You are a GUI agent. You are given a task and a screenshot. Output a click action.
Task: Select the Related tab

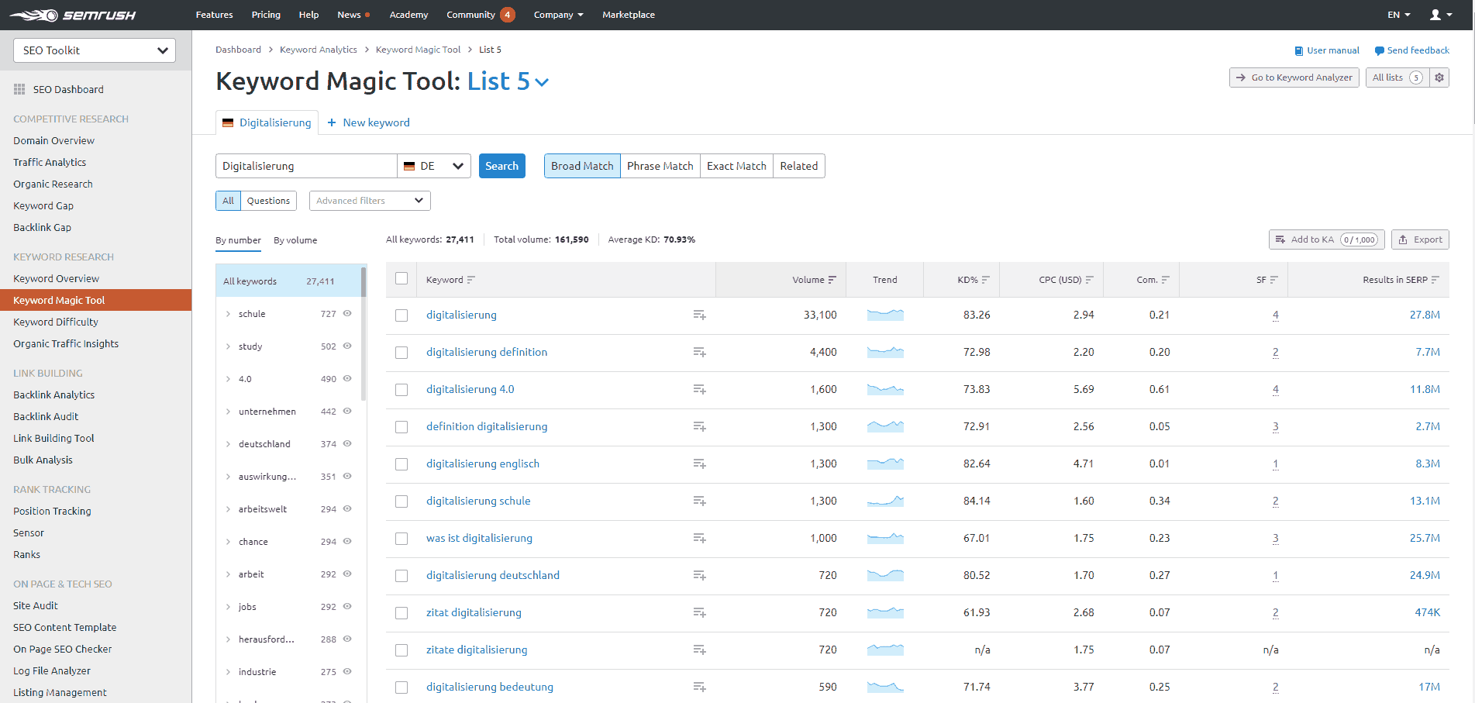[x=799, y=166]
